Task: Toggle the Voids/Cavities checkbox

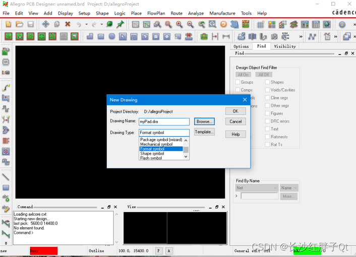Action: point(267,90)
